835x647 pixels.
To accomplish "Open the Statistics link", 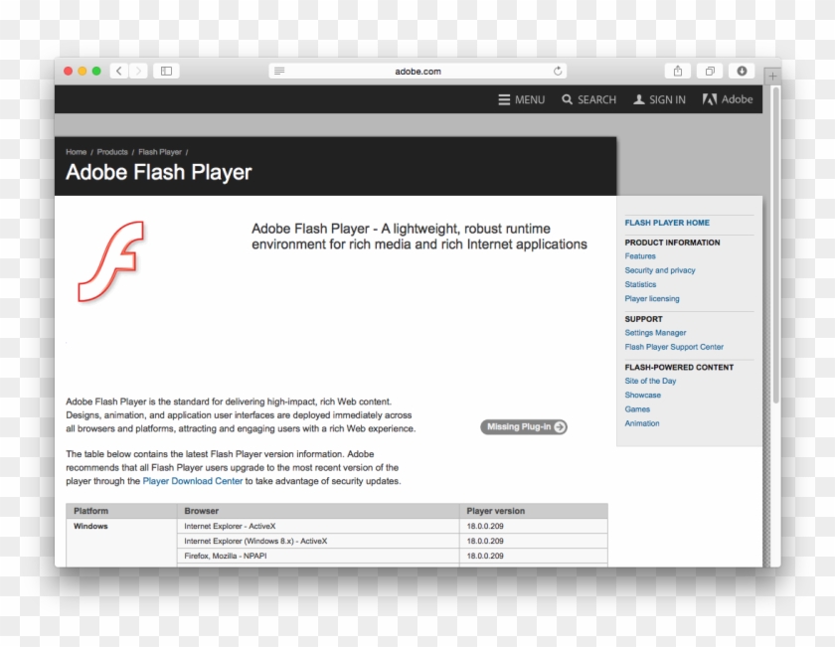I will [x=640, y=284].
